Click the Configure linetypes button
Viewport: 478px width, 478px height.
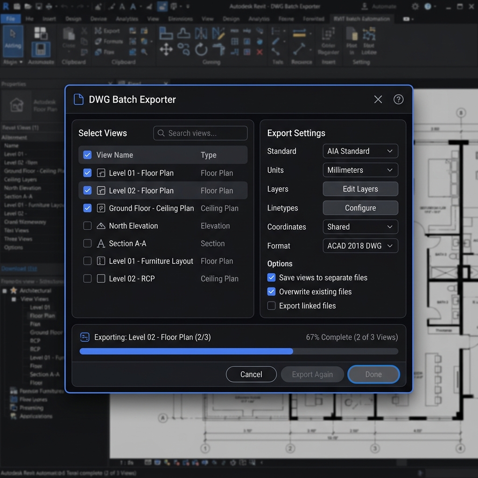[360, 208]
